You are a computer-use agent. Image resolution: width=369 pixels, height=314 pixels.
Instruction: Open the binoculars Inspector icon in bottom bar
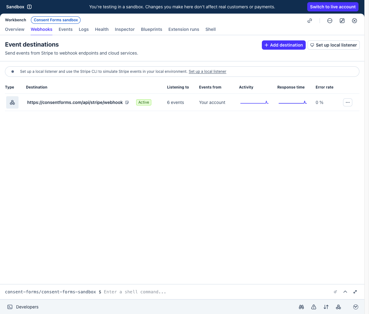[x=301, y=307]
